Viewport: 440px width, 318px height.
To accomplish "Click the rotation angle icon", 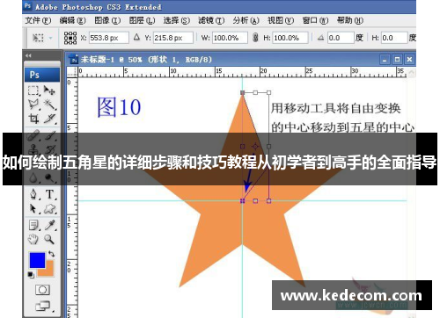I will coord(320,38).
